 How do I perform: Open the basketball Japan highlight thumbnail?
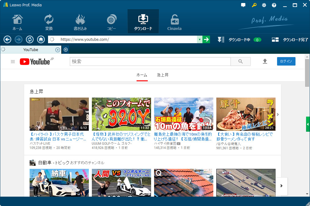click(x=59, y=114)
